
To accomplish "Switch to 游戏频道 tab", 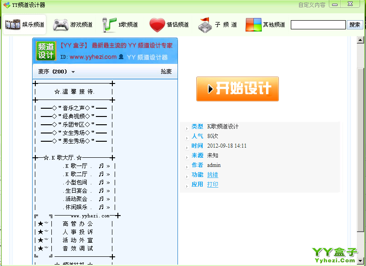I will (x=73, y=24).
